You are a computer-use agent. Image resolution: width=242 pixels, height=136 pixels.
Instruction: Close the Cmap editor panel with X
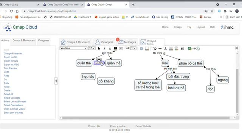tap(237, 48)
